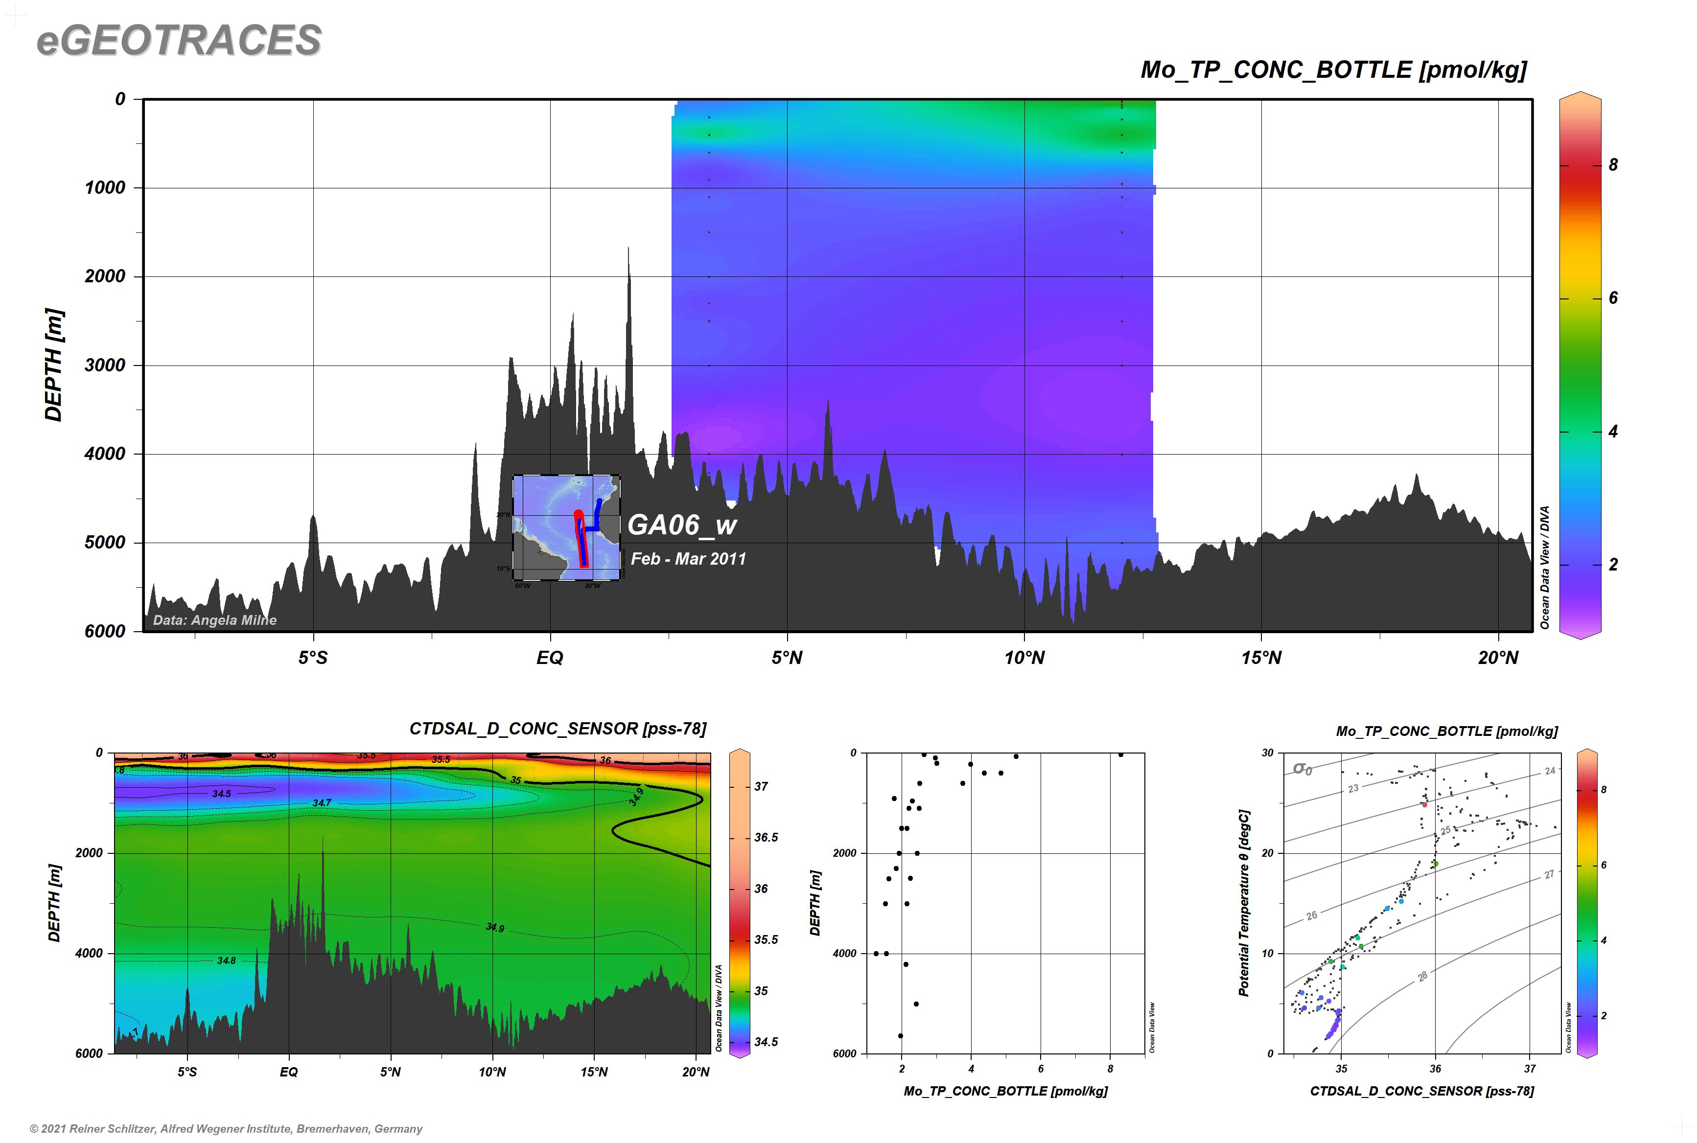Click the eGEOTRACES logo title
1697x1143 pixels.
click(x=179, y=40)
